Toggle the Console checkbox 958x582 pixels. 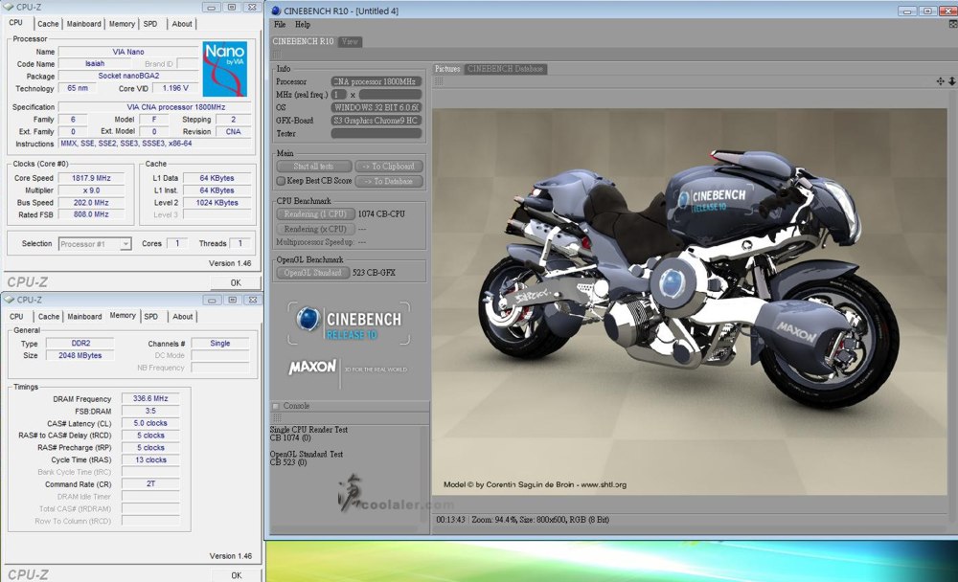click(x=276, y=406)
